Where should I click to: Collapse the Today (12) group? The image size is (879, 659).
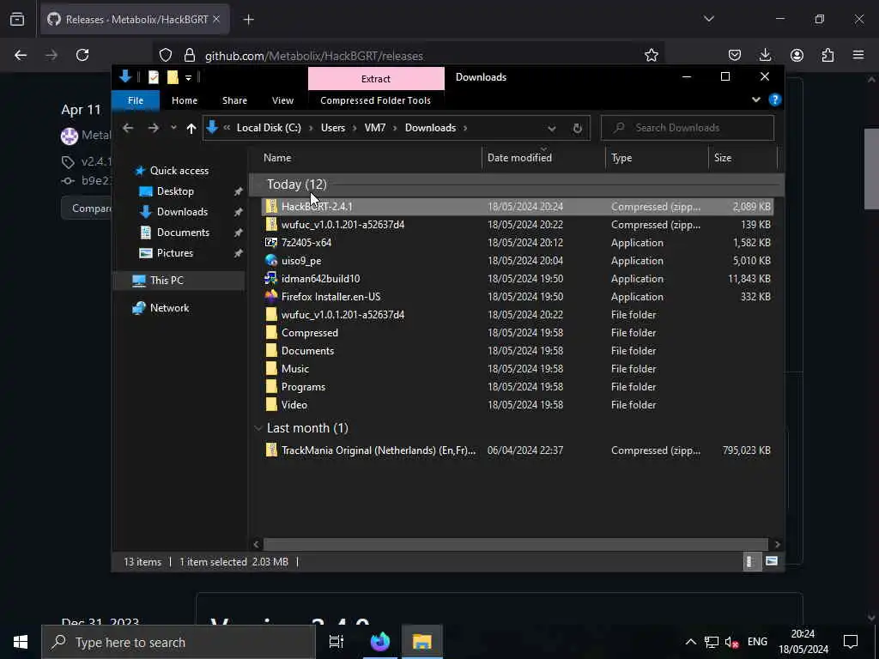point(258,184)
